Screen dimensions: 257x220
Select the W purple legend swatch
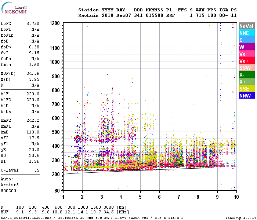click(x=247, y=47)
